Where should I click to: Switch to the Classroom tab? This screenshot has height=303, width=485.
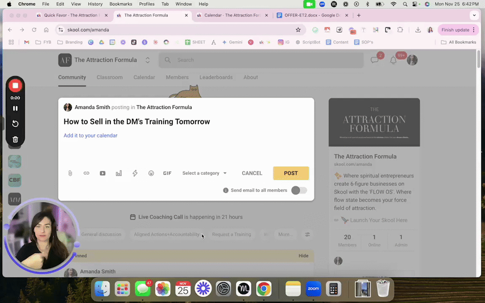point(109,77)
